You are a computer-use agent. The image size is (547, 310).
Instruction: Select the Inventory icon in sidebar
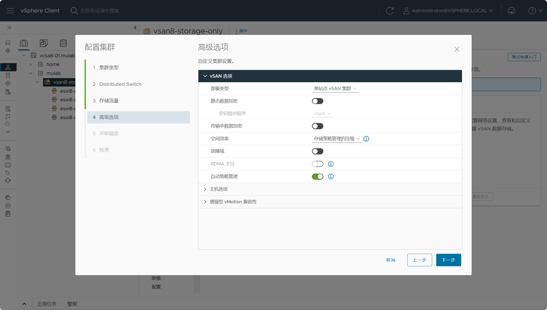8,67
